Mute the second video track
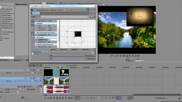182x102 pixels. [38, 78]
